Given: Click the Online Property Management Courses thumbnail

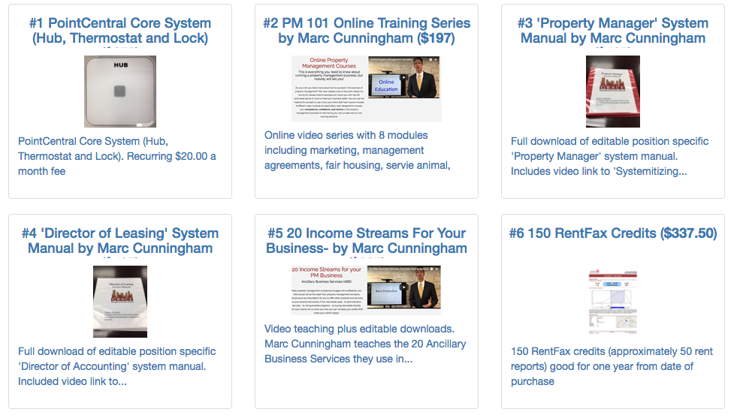Looking at the screenshot, I should point(367,89).
